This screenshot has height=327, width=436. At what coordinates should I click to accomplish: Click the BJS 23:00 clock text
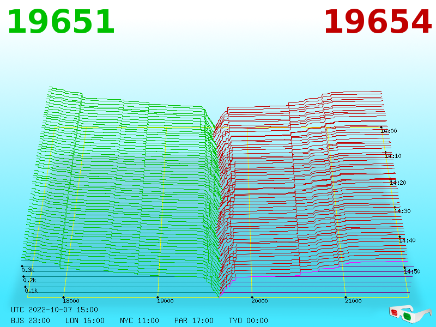point(31,320)
